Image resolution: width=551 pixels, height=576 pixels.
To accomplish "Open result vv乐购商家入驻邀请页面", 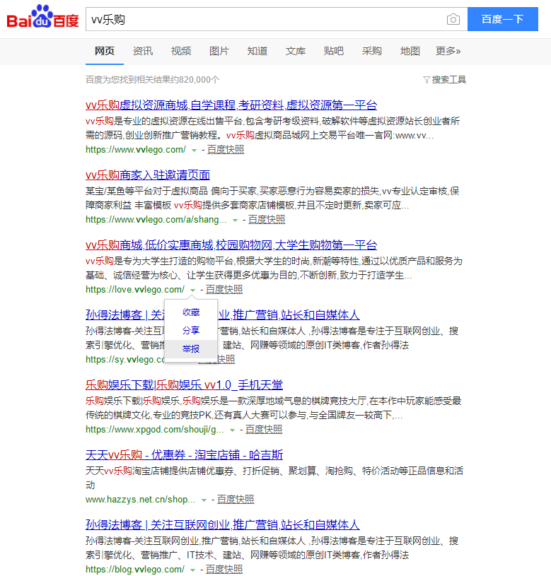I will tap(148, 175).
